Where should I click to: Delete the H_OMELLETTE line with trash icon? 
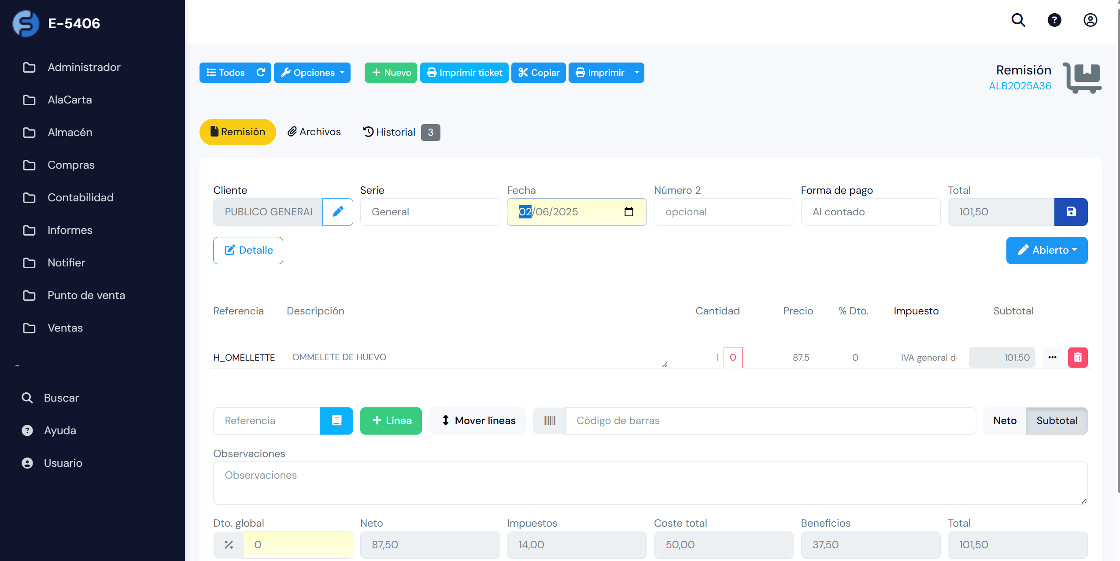click(x=1077, y=358)
